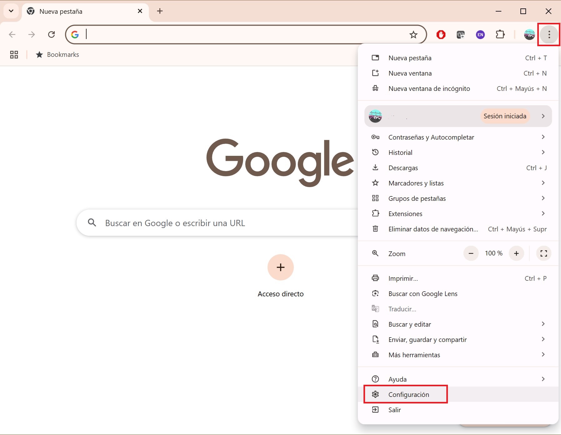Expand the Historial submenu
This screenshot has height=435, width=561.
tap(458, 152)
